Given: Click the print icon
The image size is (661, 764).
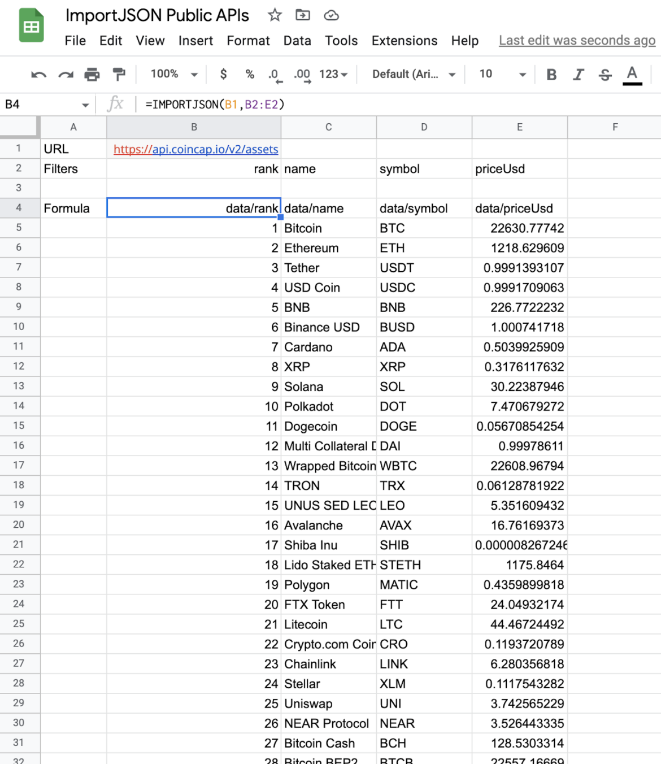Looking at the screenshot, I should [x=92, y=75].
